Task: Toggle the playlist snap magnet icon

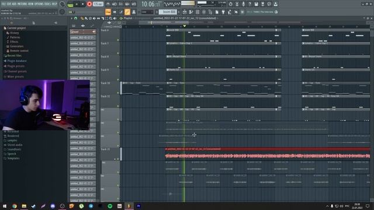Action: (x=75, y=18)
